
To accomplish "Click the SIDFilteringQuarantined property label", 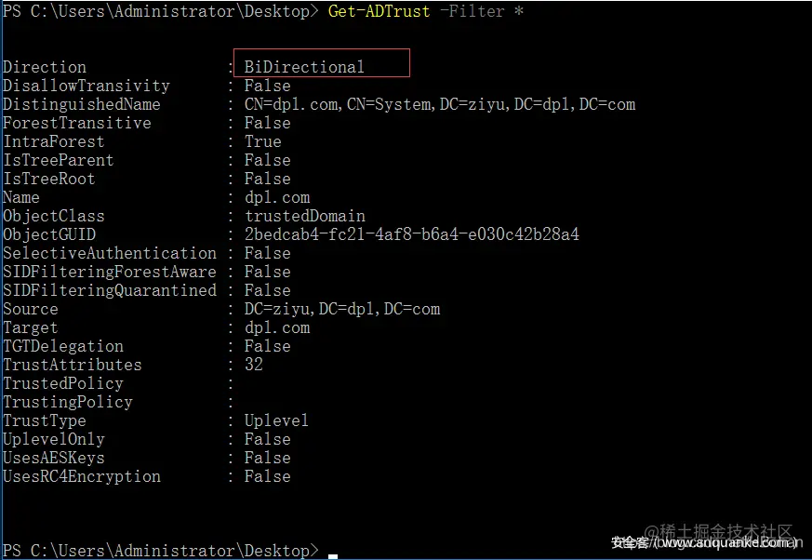I will tap(110, 290).
